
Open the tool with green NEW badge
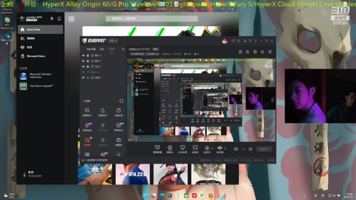[x=118, y=127]
